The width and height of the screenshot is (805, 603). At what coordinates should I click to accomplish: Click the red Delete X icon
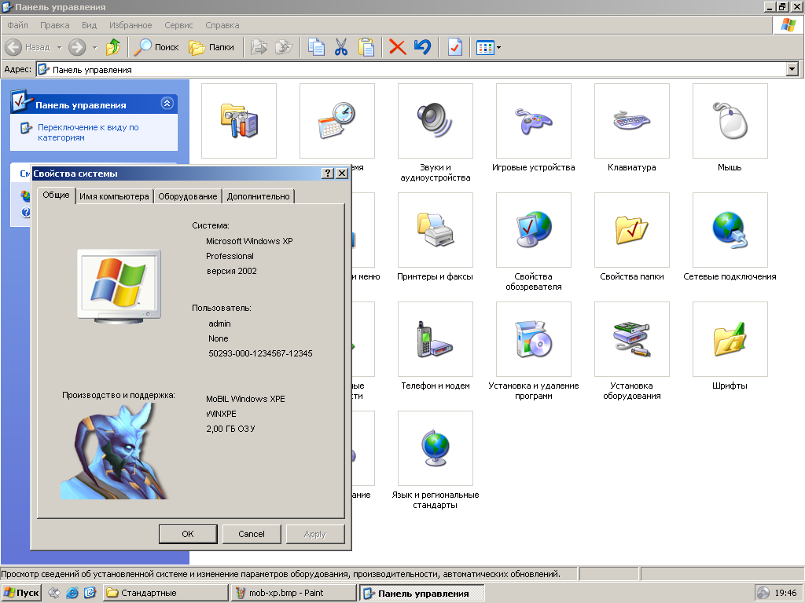[x=397, y=47]
